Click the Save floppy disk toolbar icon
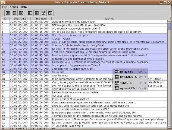This screenshot has height=130, width=172. [x=14, y=13]
